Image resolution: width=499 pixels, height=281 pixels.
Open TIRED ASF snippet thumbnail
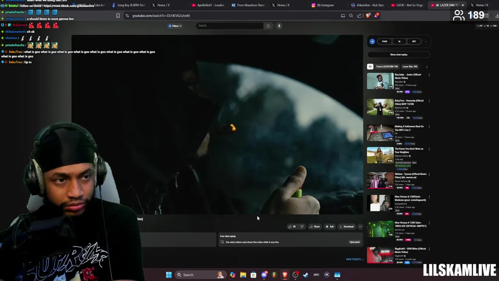pyautogui.click(x=380, y=229)
